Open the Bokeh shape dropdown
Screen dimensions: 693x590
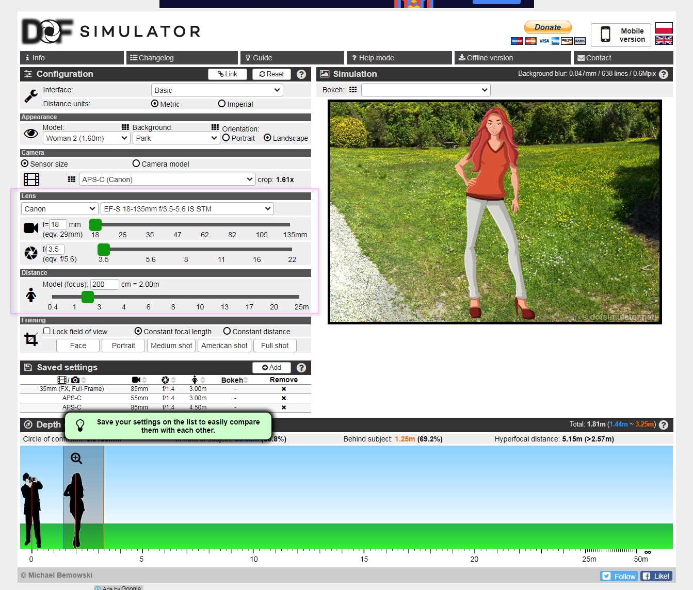[426, 90]
